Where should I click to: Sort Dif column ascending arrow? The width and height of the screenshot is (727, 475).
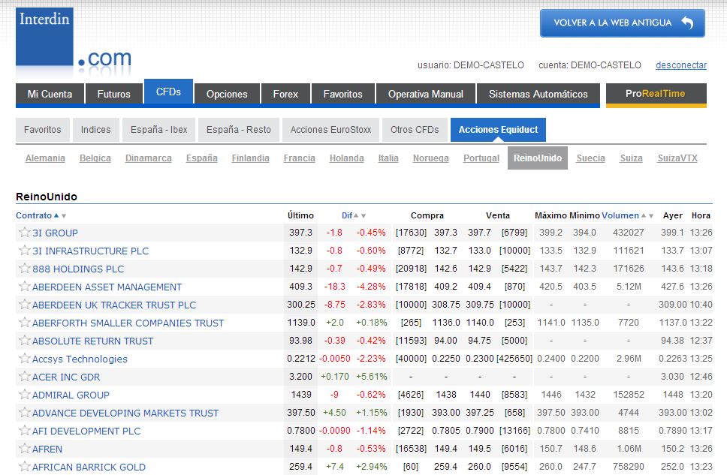(x=356, y=215)
